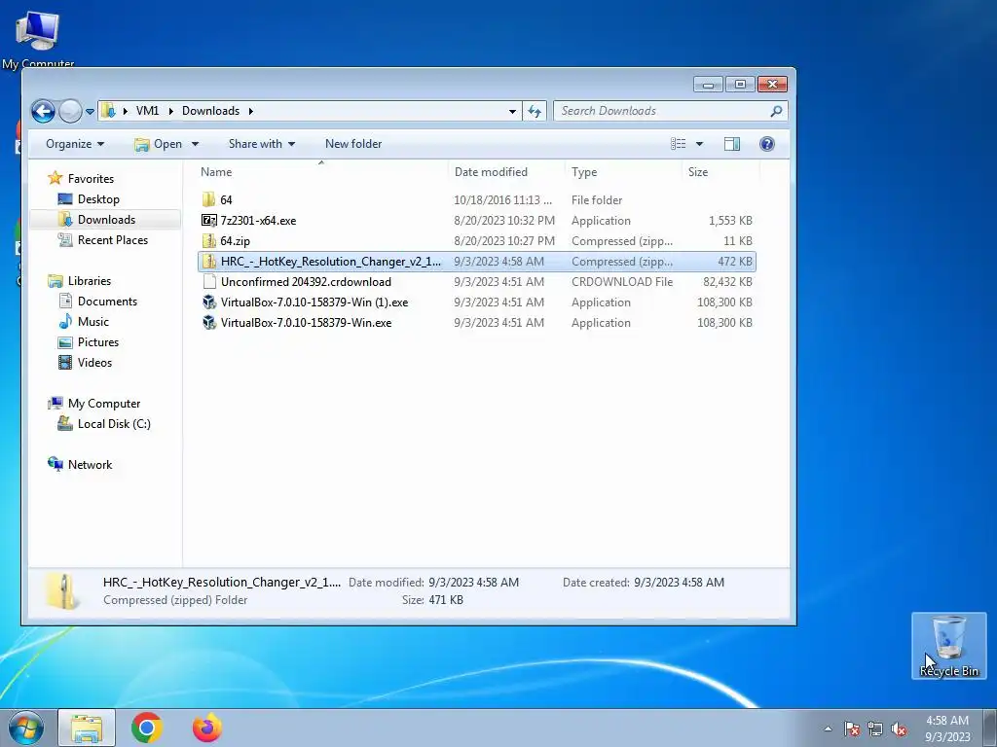
Task: Click the Date modified value in details pane
Action: click(474, 583)
